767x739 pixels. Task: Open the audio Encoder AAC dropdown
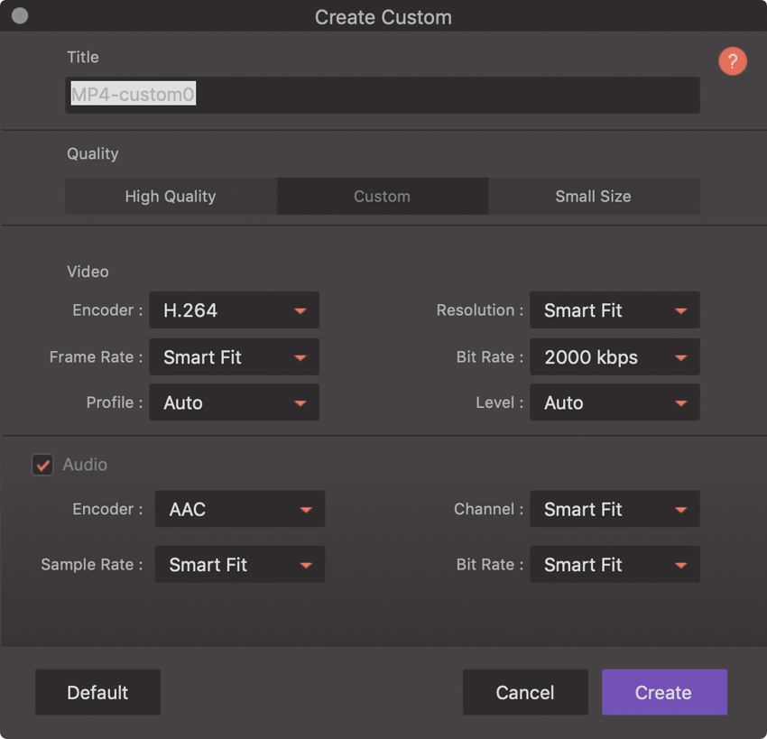239,510
